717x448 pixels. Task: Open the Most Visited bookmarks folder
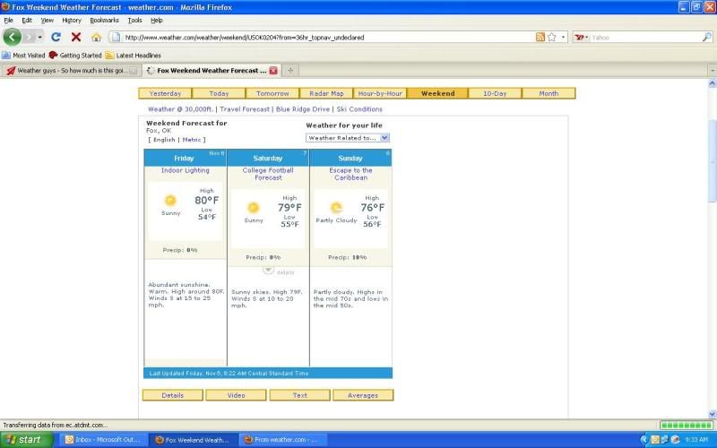pyautogui.click(x=23, y=56)
